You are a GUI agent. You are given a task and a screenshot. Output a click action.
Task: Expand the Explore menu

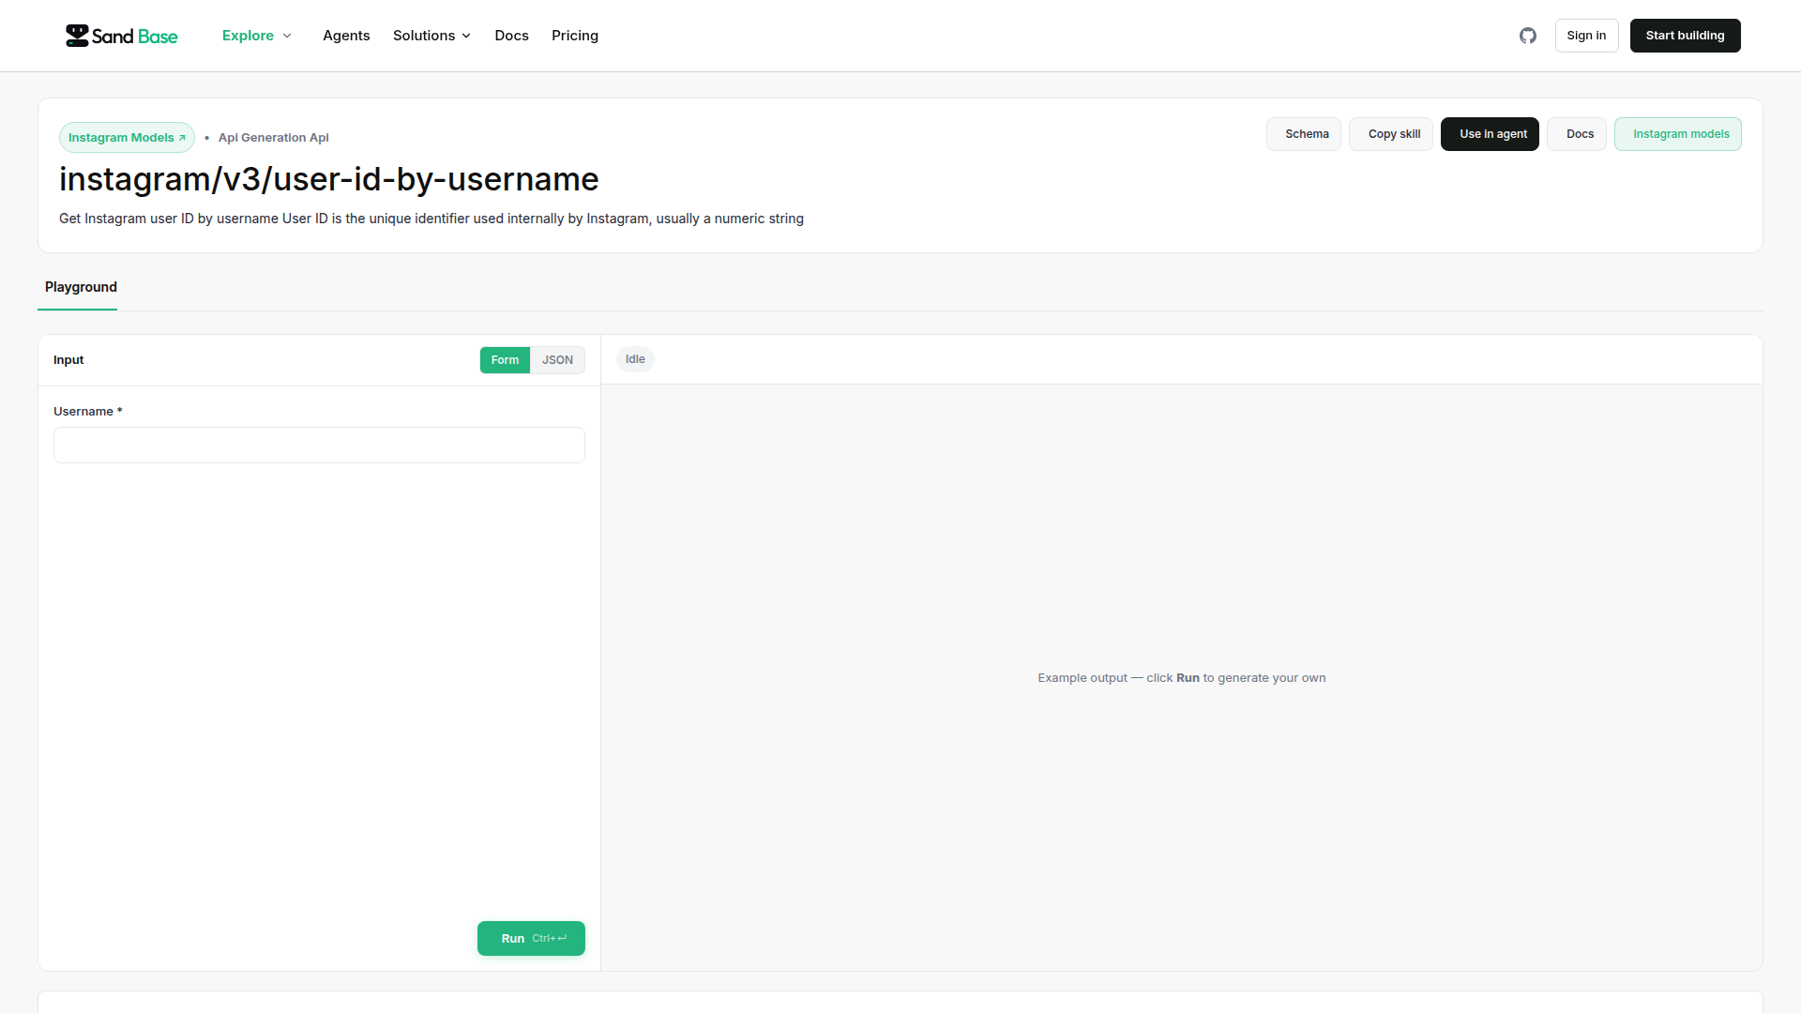pyautogui.click(x=257, y=36)
